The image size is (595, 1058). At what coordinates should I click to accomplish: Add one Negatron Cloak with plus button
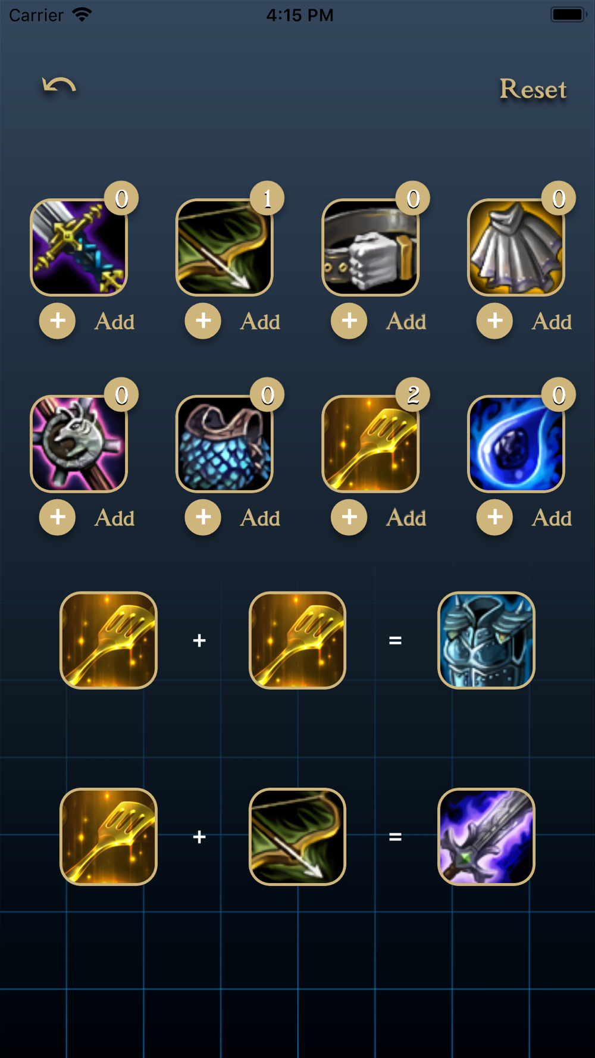pyautogui.click(x=495, y=321)
